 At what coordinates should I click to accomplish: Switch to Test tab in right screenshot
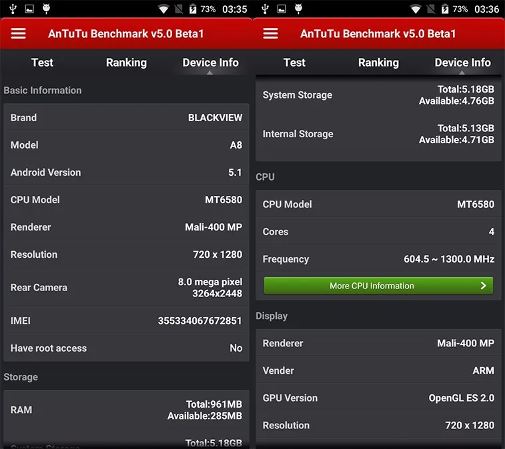(x=294, y=63)
